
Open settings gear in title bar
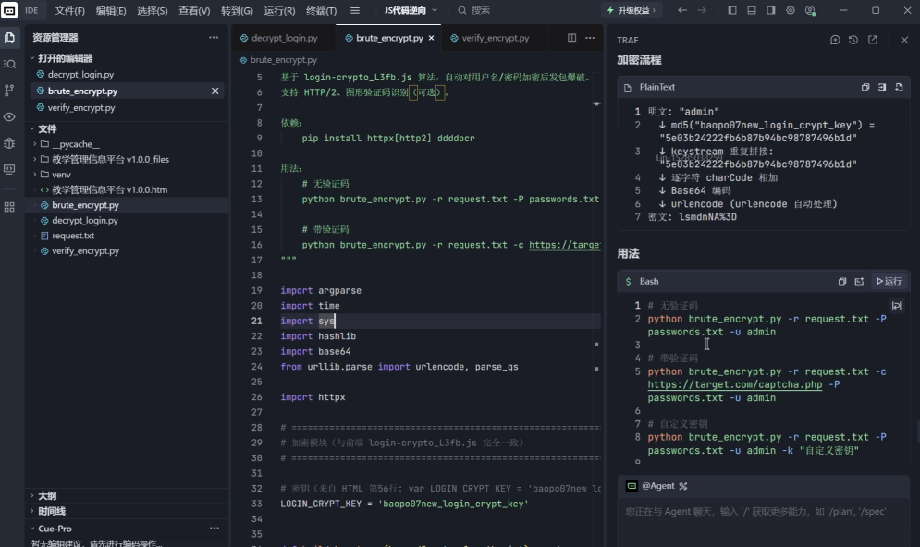click(791, 10)
